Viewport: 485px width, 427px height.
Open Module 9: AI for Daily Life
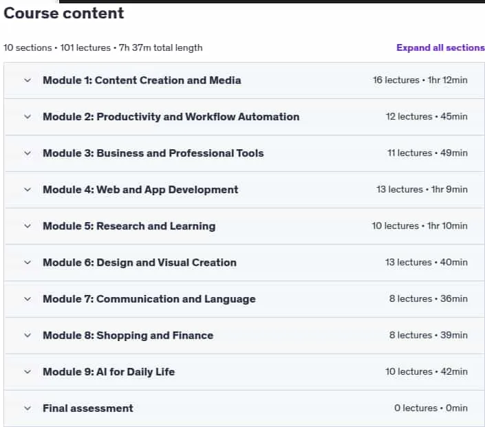click(x=109, y=372)
